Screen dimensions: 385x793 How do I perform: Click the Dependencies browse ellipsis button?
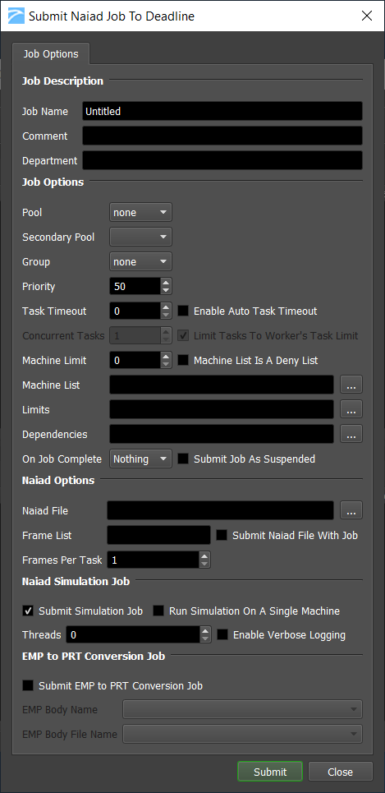tap(351, 434)
